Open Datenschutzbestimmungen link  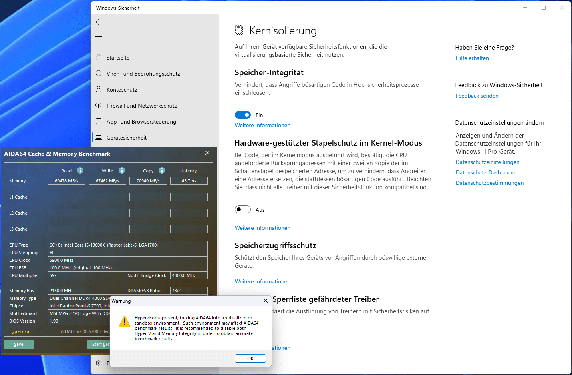489,183
